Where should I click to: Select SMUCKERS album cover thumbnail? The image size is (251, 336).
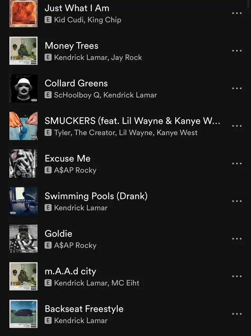point(24,126)
